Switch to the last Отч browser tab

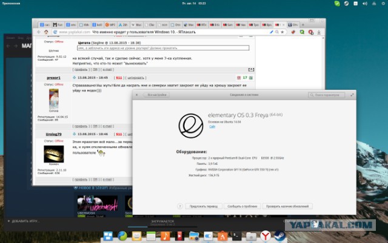coord(293,25)
